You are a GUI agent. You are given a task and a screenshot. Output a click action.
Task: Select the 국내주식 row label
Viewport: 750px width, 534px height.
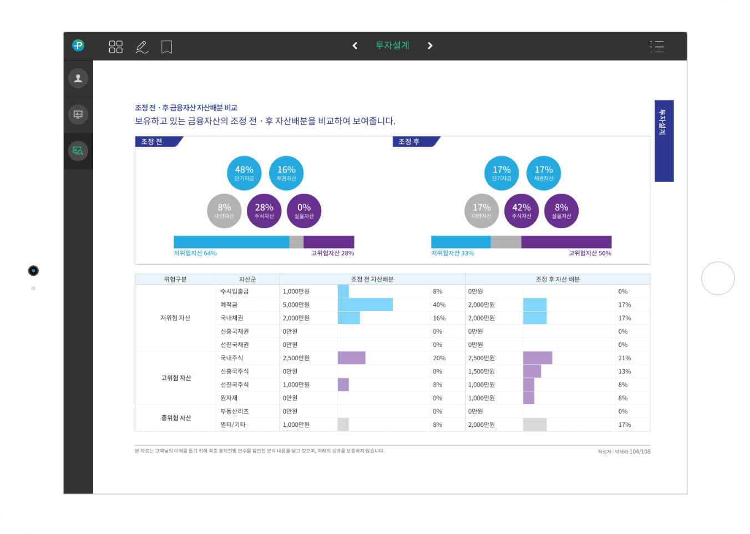231,358
